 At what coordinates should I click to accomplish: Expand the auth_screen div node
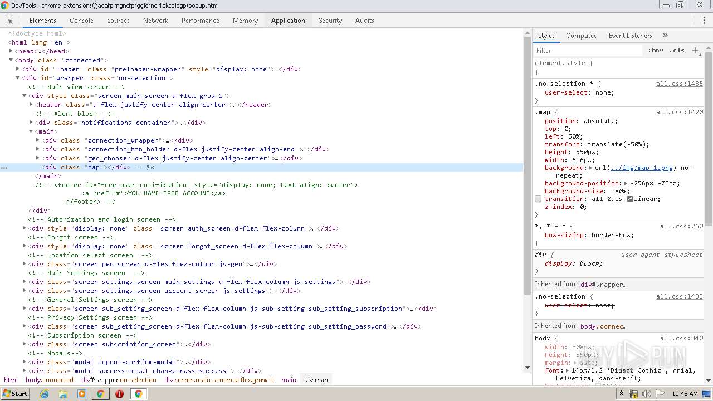(25, 228)
